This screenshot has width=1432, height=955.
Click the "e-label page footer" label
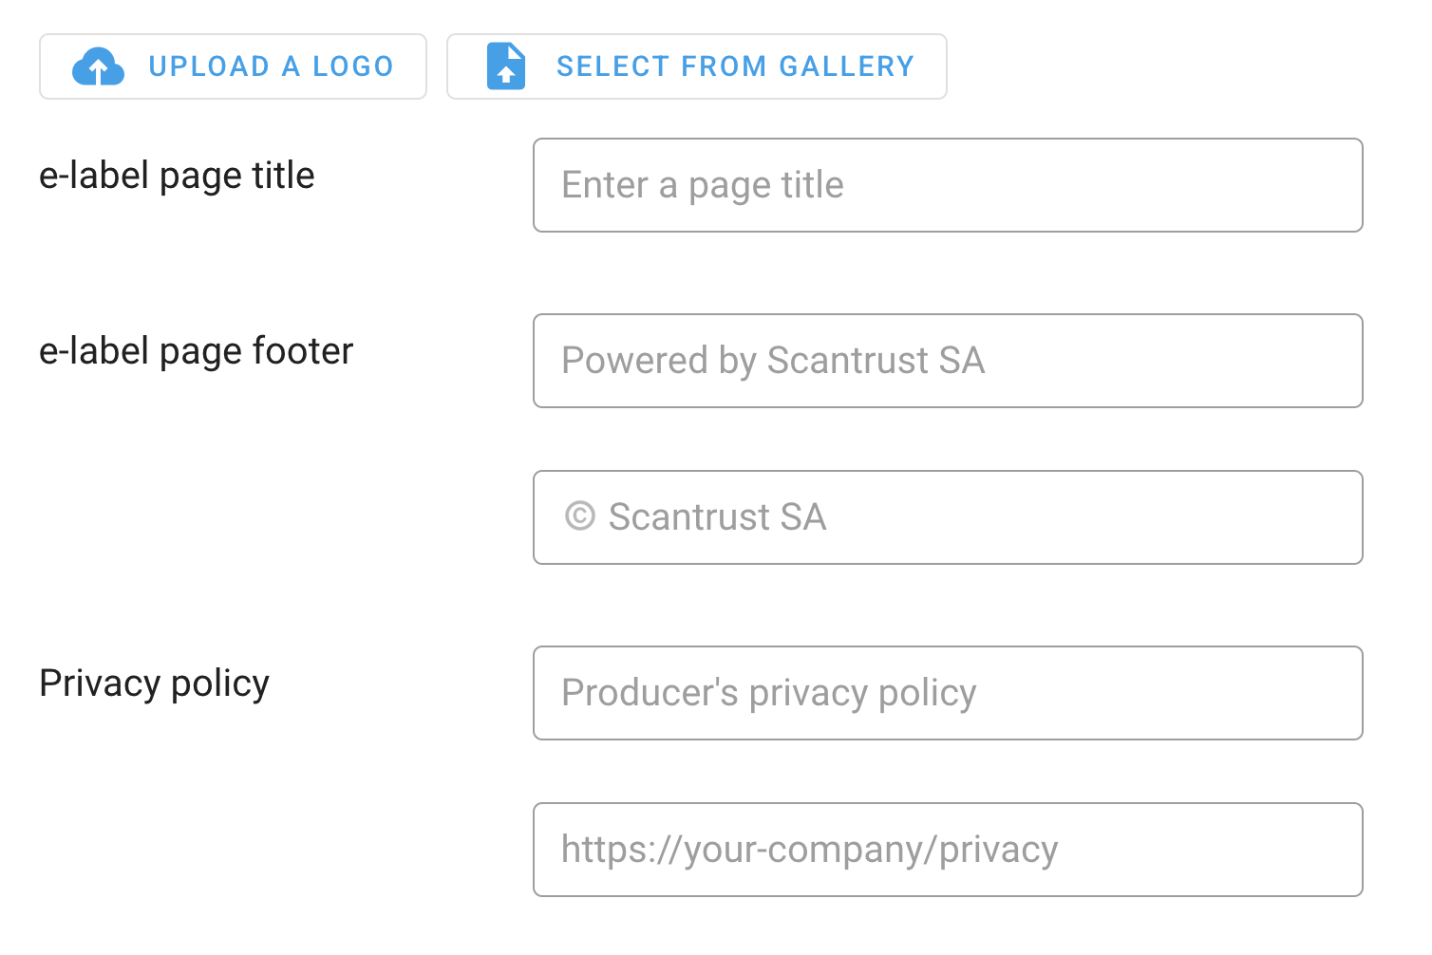[196, 351]
